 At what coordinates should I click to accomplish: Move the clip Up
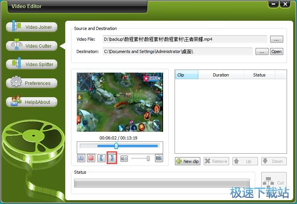coord(245,161)
